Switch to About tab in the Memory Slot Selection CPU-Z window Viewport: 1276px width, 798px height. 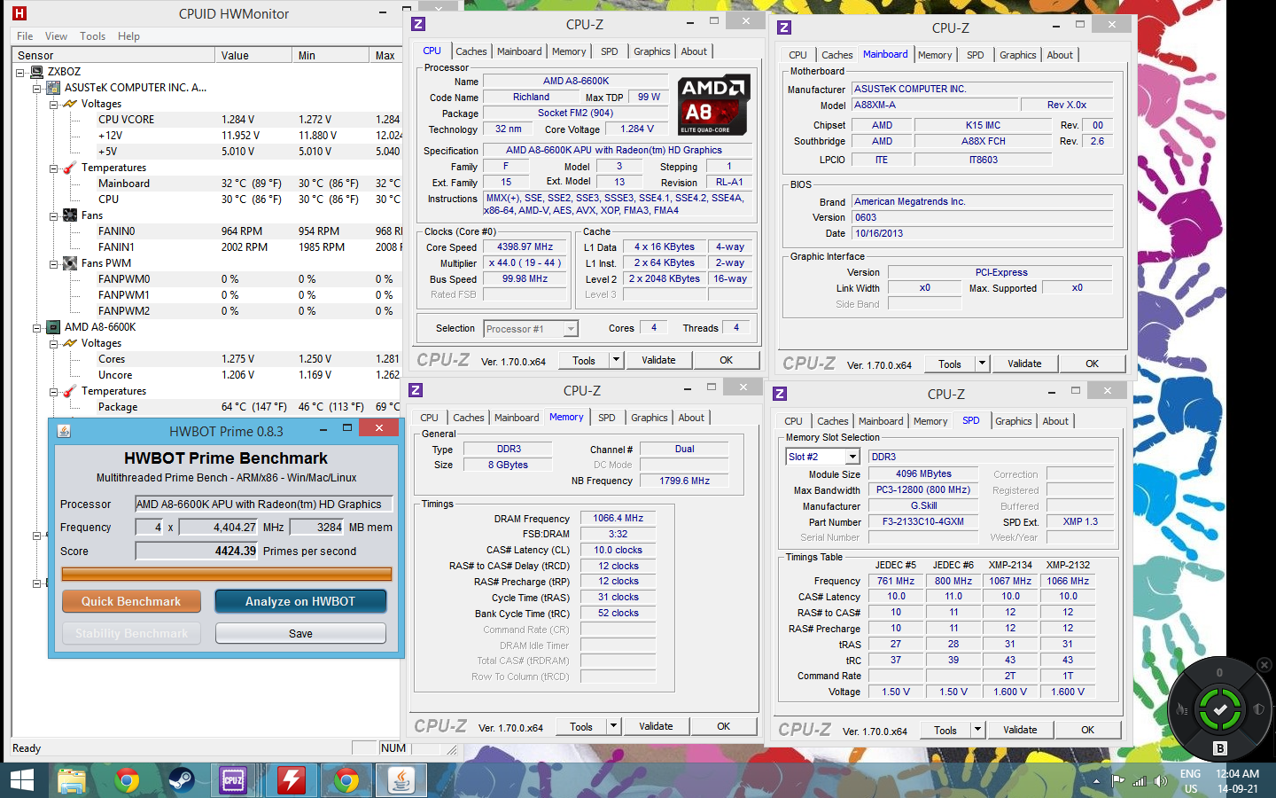(x=1054, y=421)
